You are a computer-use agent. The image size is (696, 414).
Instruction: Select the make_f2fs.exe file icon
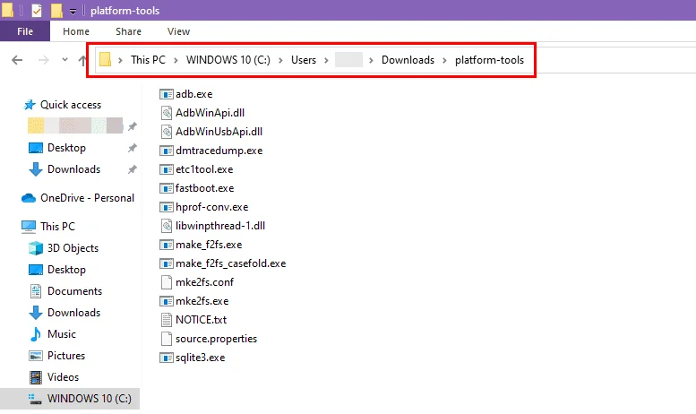click(166, 245)
